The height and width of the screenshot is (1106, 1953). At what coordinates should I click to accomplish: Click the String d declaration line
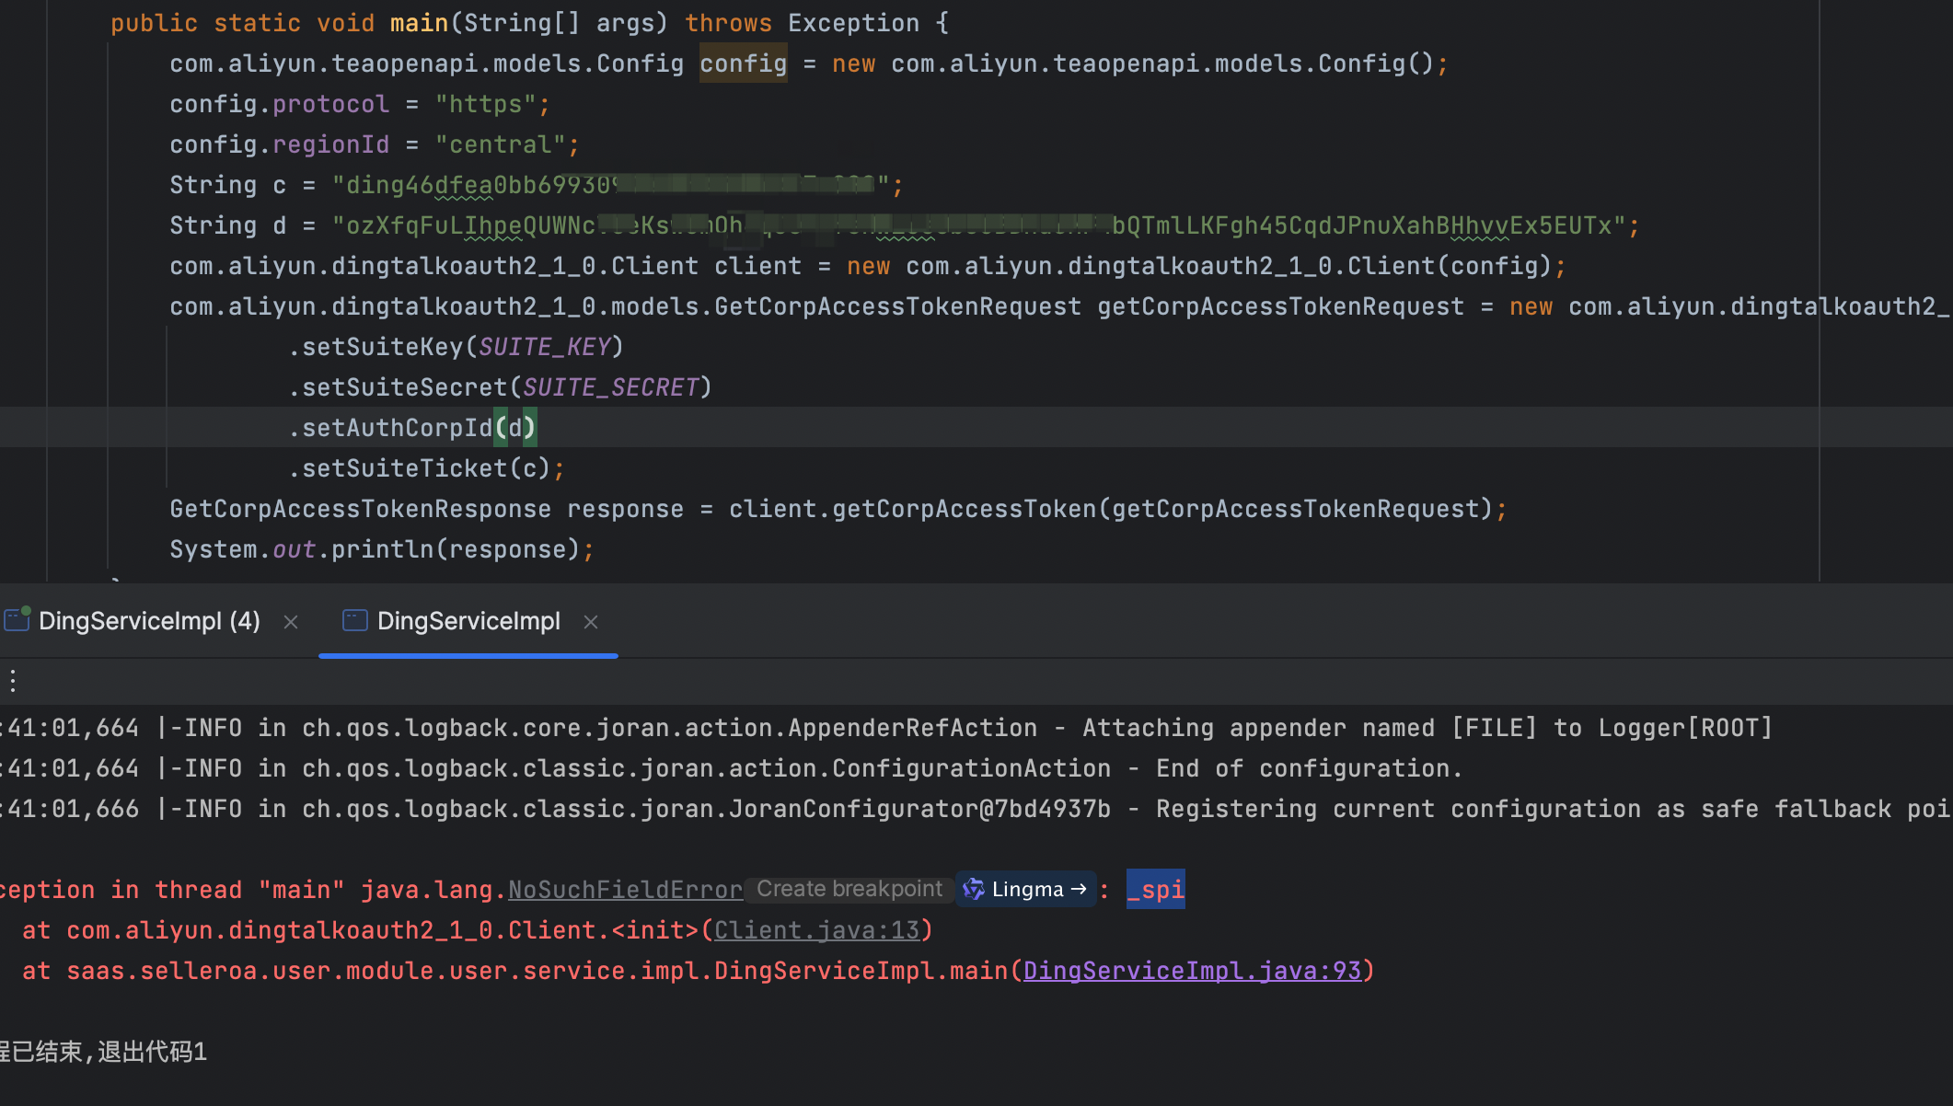(905, 225)
